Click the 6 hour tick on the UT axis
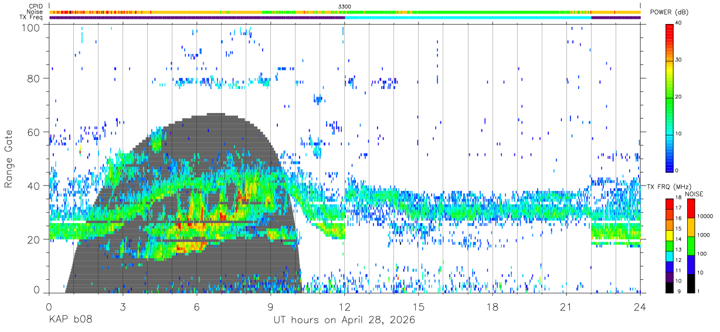The width and height of the screenshot is (720, 332). (197, 307)
